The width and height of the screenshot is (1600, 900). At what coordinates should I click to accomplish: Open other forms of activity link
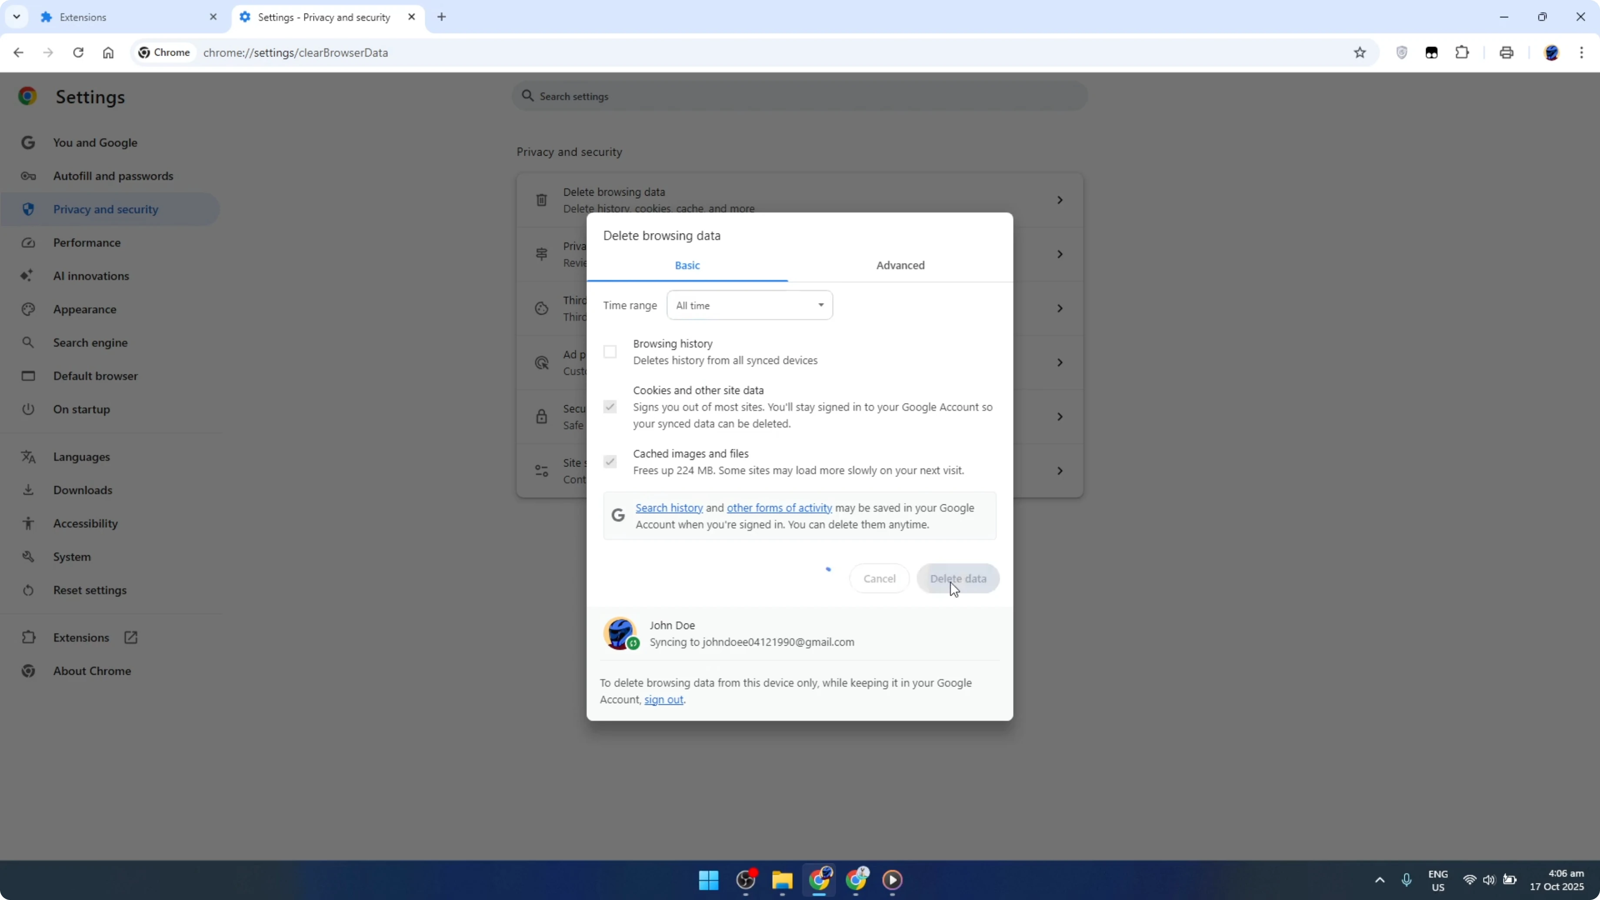click(x=779, y=508)
